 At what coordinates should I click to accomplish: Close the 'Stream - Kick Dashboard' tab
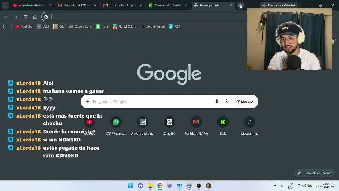coord(186,5)
